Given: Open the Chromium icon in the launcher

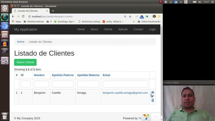Looking at the screenshot, I should (x=5, y=26).
